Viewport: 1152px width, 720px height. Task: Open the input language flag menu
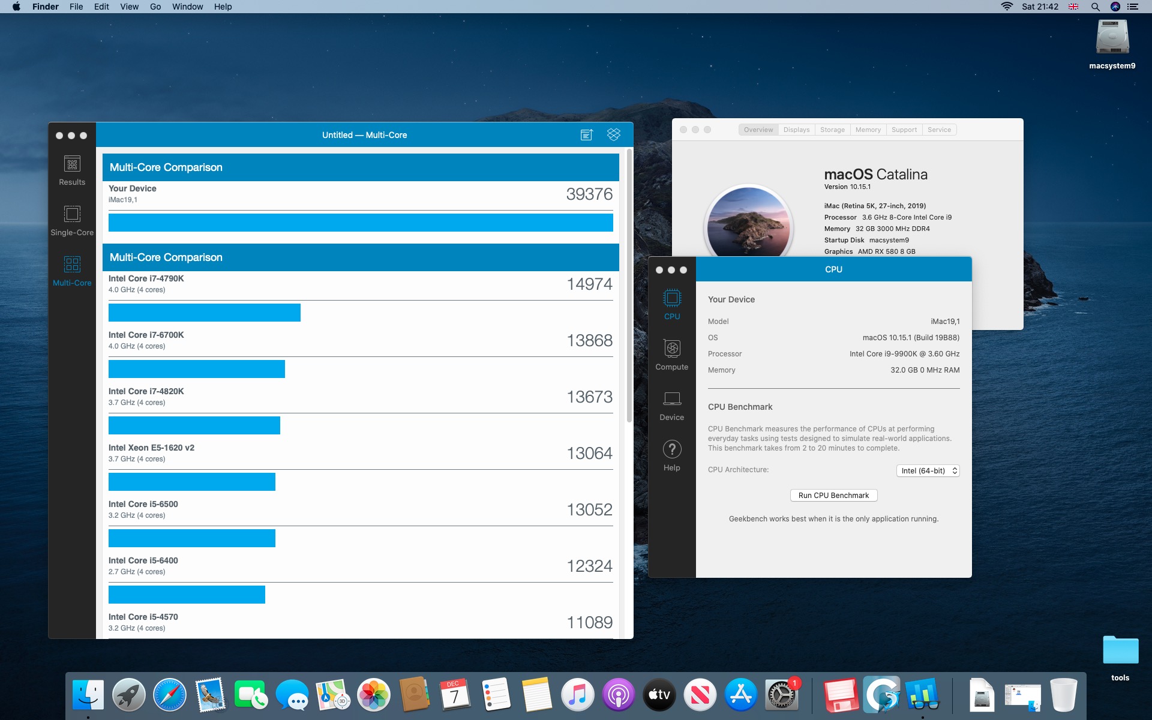pos(1073,7)
